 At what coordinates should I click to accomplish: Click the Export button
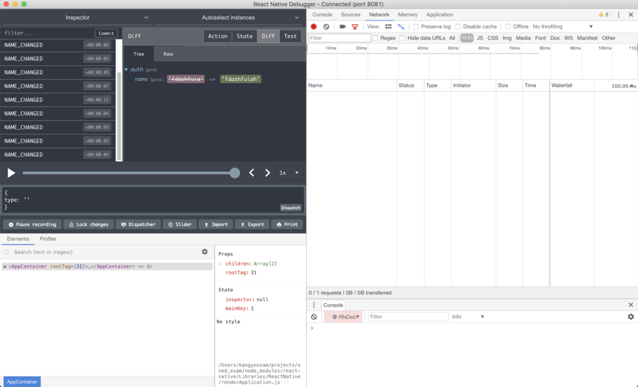pyautogui.click(x=252, y=225)
